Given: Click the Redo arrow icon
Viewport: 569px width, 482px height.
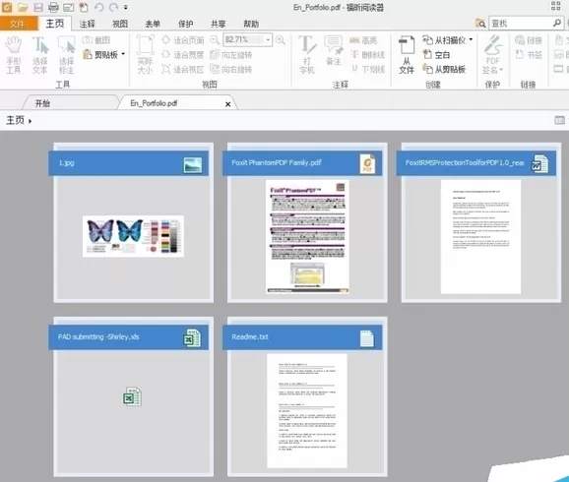Looking at the screenshot, I should pyautogui.click(x=113, y=7).
